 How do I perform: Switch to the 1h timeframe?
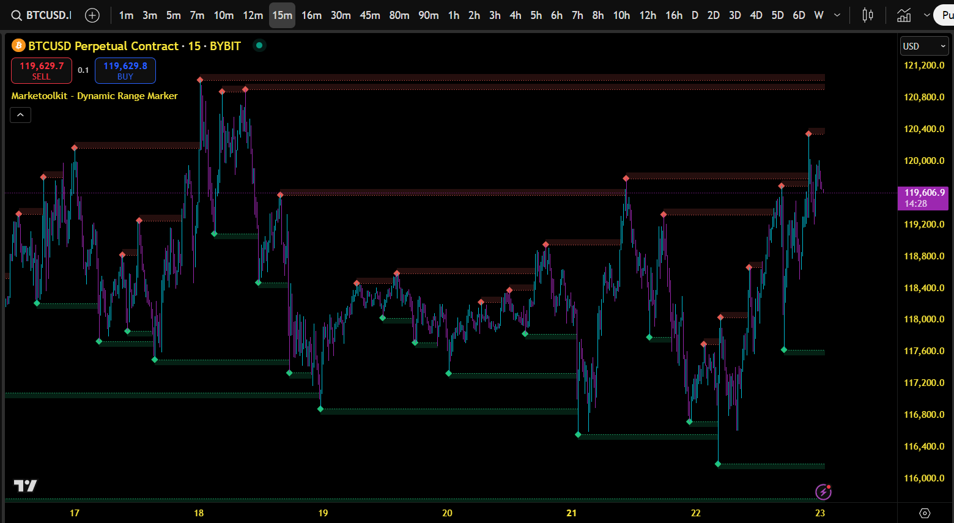(x=453, y=15)
